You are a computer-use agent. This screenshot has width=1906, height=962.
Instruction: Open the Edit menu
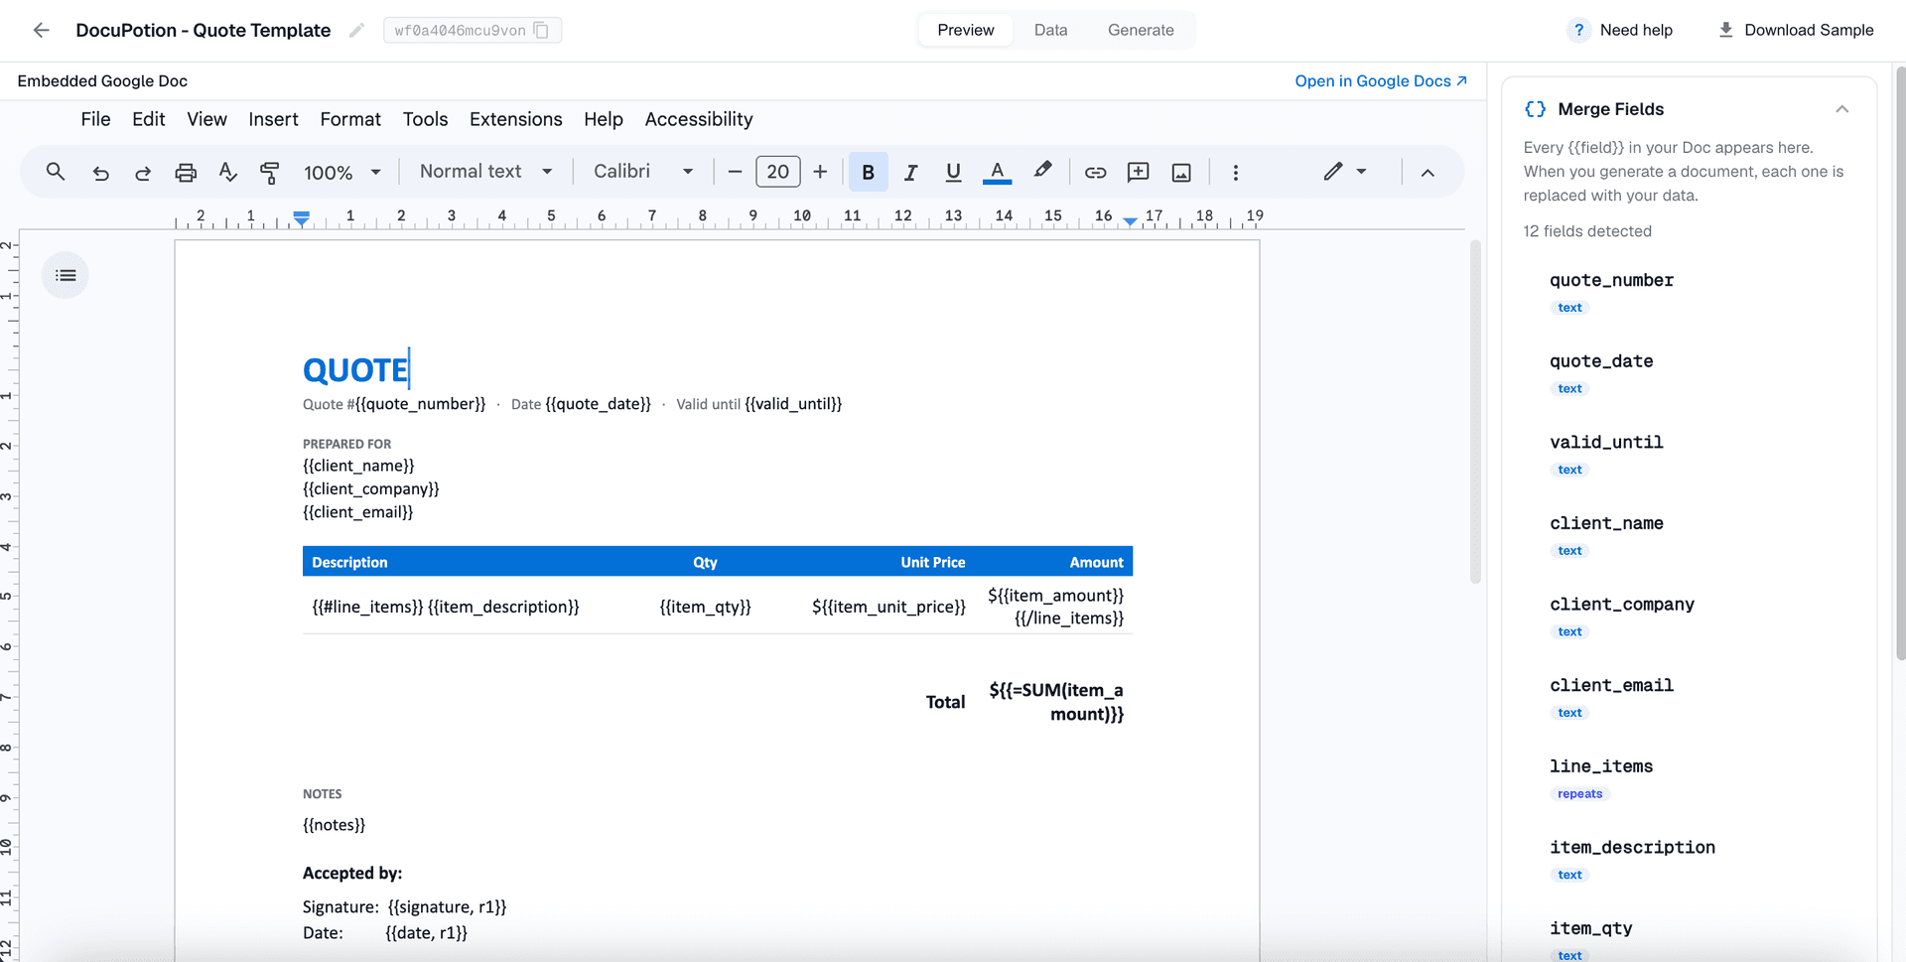click(148, 119)
